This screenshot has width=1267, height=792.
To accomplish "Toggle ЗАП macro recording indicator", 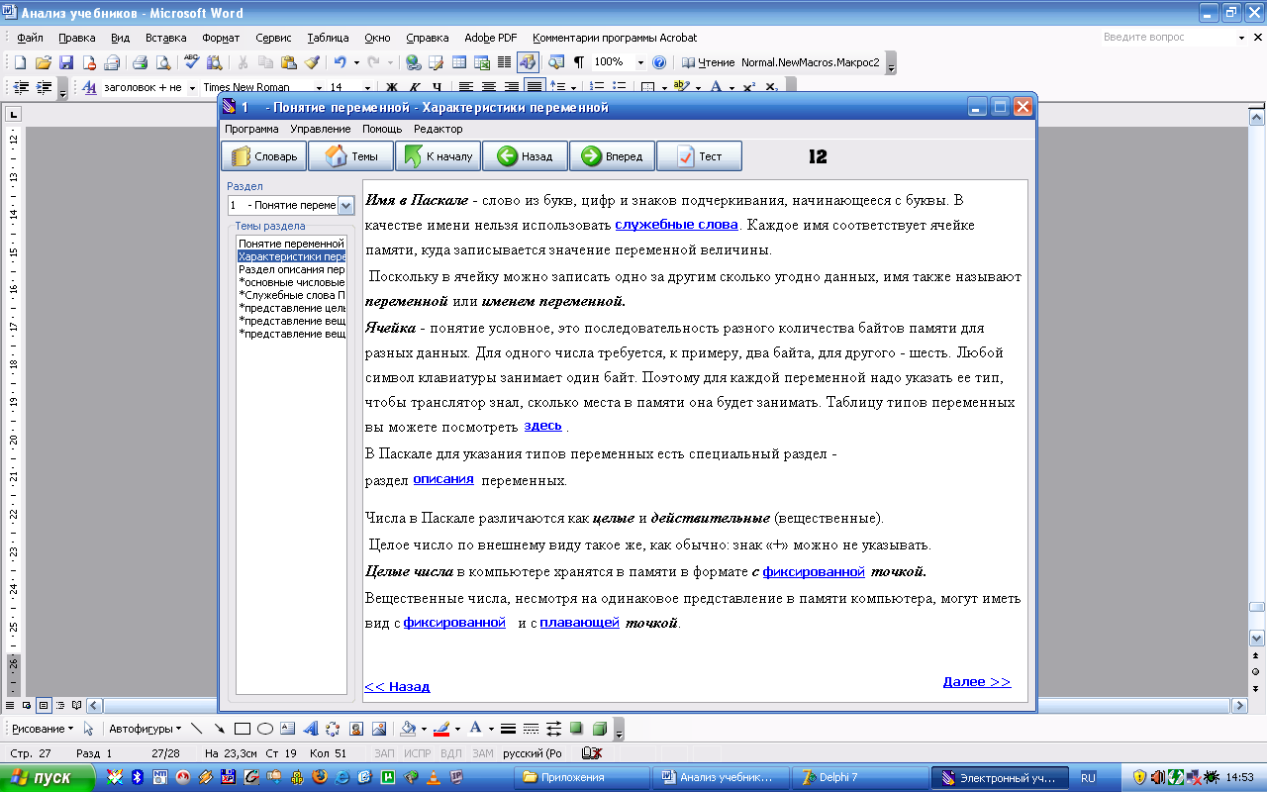I will click(385, 754).
